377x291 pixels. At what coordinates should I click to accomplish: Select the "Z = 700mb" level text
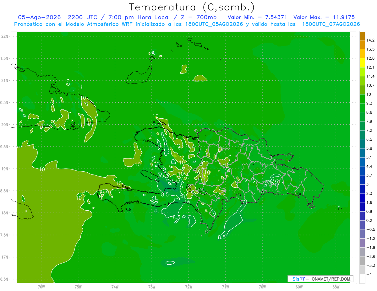[x=199, y=17]
